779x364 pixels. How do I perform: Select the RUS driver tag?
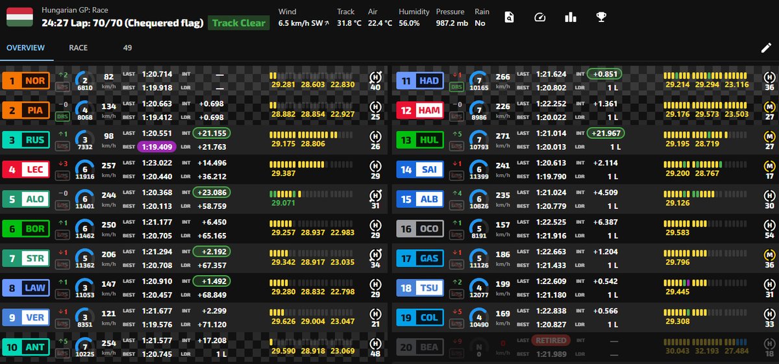click(x=27, y=140)
